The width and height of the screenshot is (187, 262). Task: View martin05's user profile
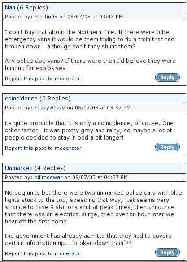point(46,17)
